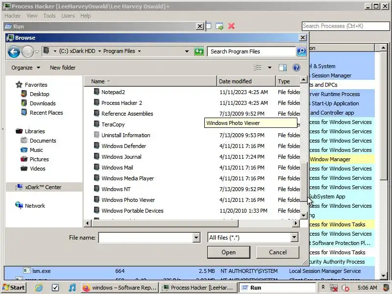Click the Windows NT folder icon
Viewport: 392px width, 294px height.
click(x=97, y=189)
